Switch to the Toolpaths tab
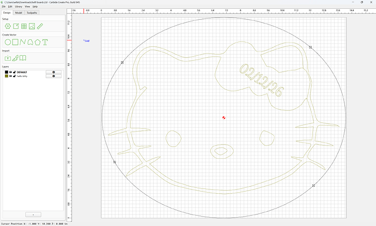The width and height of the screenshot is (376, 226). (32, 13)
